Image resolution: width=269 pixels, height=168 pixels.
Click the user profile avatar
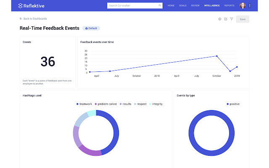(243, 6)
